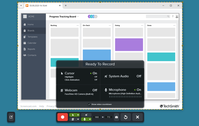Select Calendar in the ACME sidebar
Screen dimensions: 199x126
(32, 43)
